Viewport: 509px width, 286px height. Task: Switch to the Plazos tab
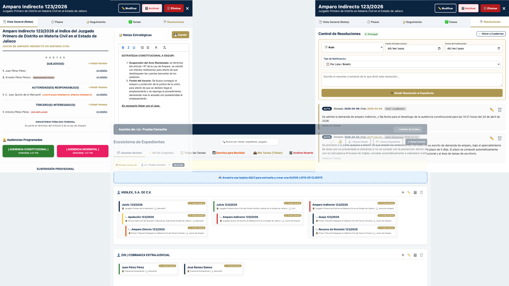coord(57,22)
